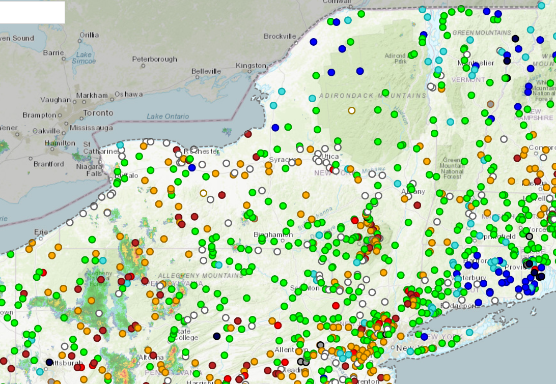
Task: Click the orange marker next to Montpelier
Action: click(441, 89)
